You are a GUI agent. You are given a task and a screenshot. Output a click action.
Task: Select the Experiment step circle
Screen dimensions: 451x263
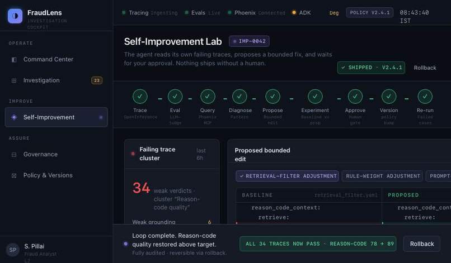pyautogui.click(x=315, y=97)
